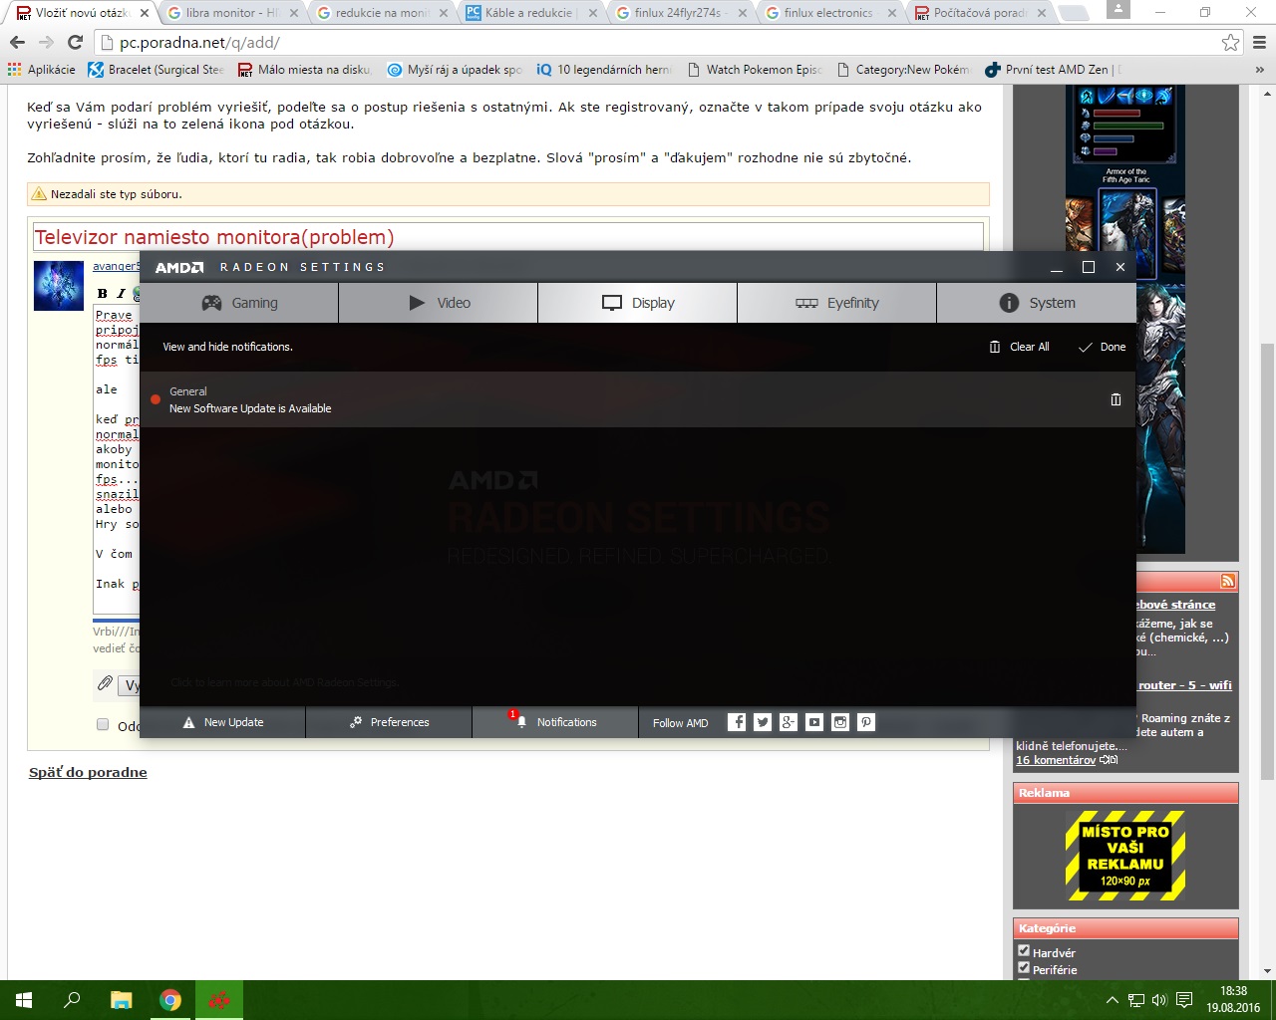1276x1020 pixels.
Task: Open AMD's Facebook page
Action: 737,722
